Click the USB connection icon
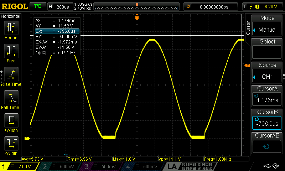 point(267,166)
